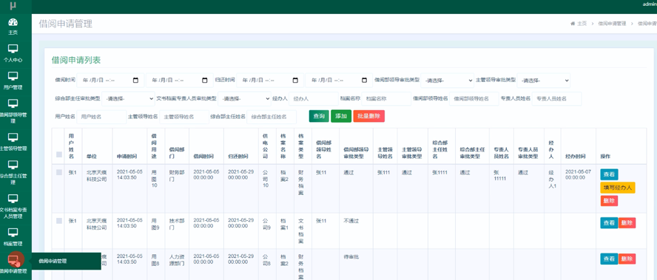Click the μ logo in top-left corner
The image size is (657, 280).
13,6
